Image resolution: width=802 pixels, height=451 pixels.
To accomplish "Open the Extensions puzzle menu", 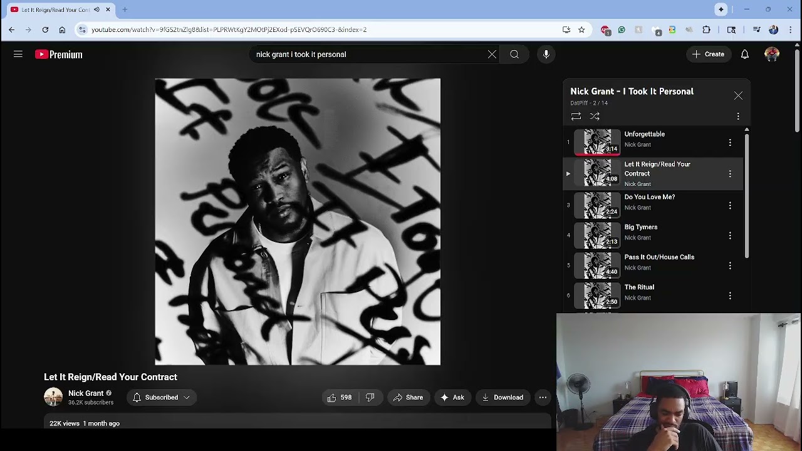I will click(x=707, y=29).
